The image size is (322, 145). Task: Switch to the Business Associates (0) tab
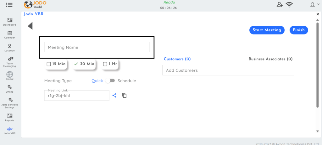(270, 59)
